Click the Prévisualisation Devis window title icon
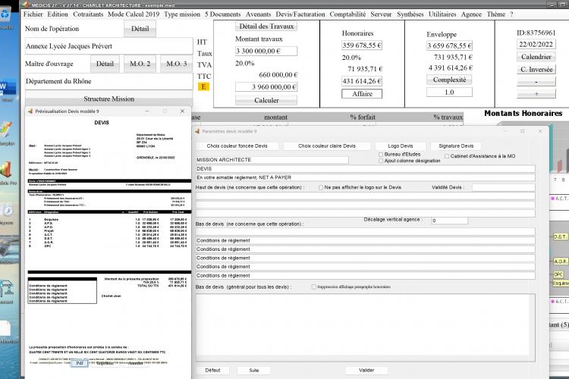Viewport: 569px width, 379px height. click(x=30, y=111)
